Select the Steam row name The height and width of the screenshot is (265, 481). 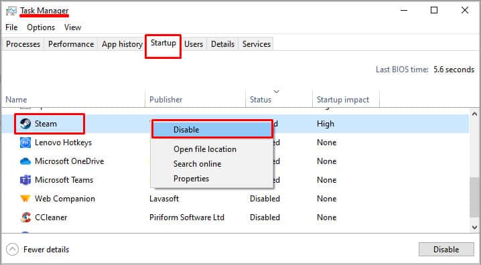coord(46,124)
